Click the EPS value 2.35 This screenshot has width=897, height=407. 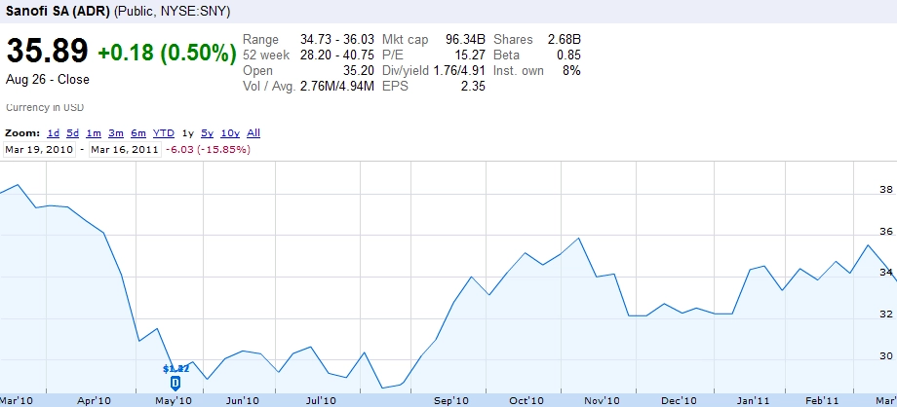473,87
